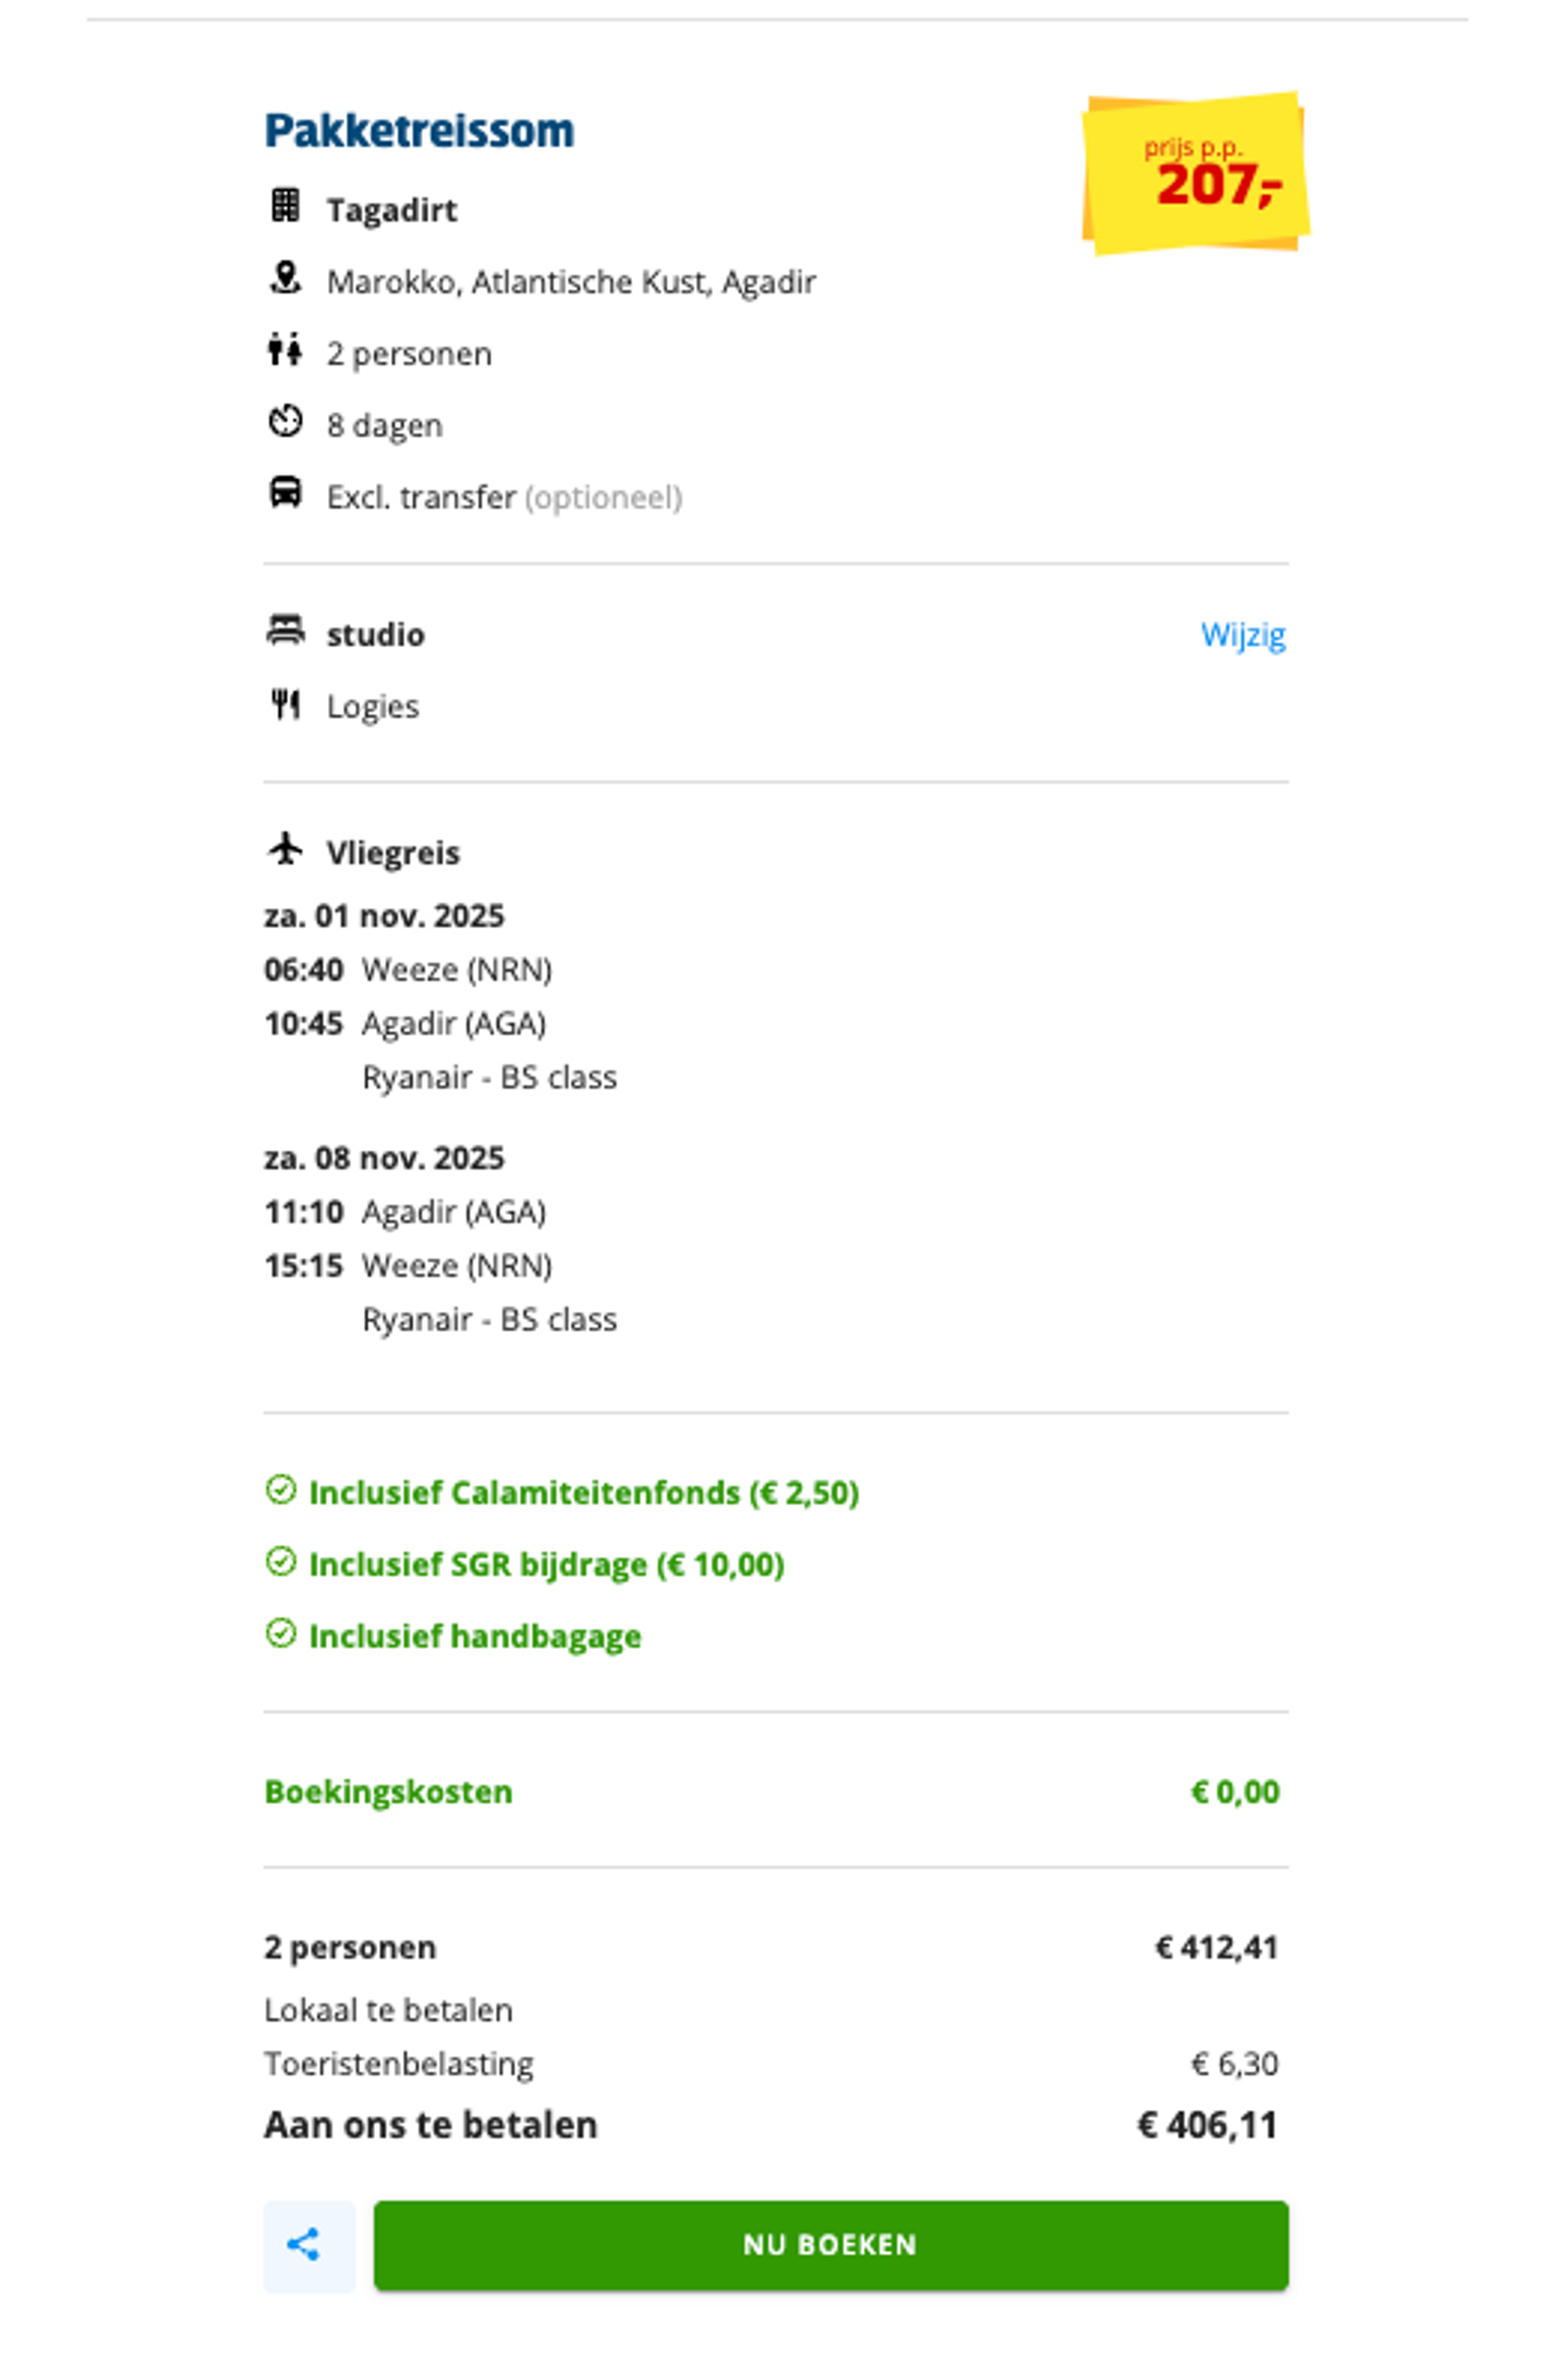1549x2380 pixels.
Task: Click the Wijzig link
Action: (1242, 635)
